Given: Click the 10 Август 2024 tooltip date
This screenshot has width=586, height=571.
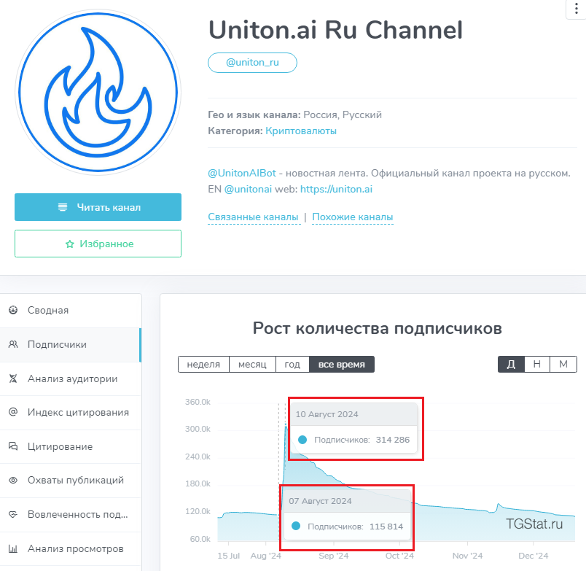Looking at the screenshot, I should [x=327, y=414].
